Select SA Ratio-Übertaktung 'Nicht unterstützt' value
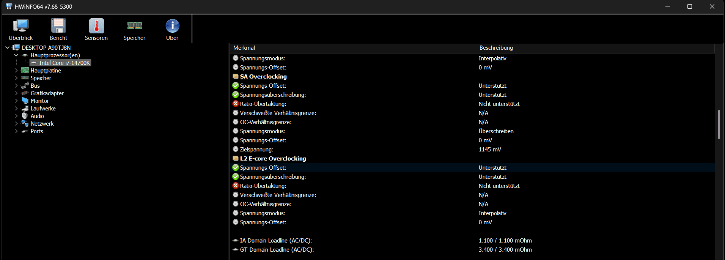Viewport: 725px width, 260px height. (499, 104)
